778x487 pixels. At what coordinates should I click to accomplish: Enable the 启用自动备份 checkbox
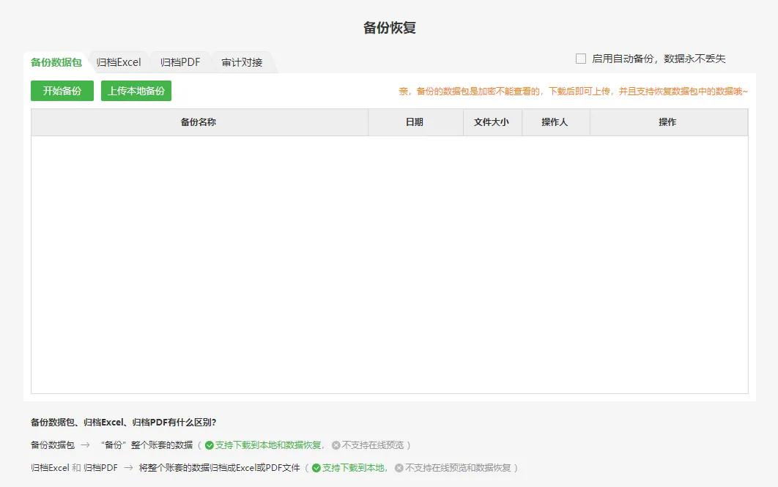coord(579,58)
